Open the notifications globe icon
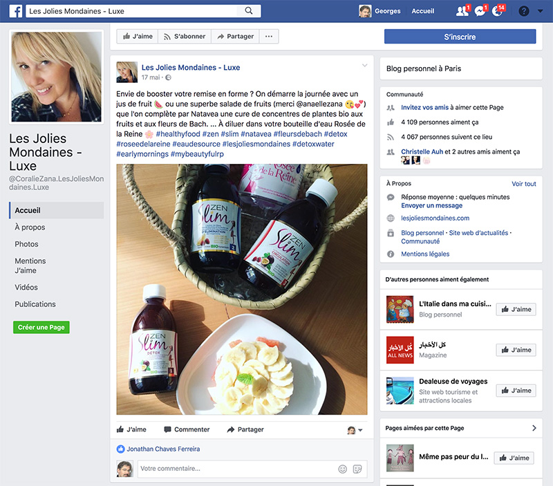Screen dimensions: 553x486 pyautogui.click(x=498, y=11)
